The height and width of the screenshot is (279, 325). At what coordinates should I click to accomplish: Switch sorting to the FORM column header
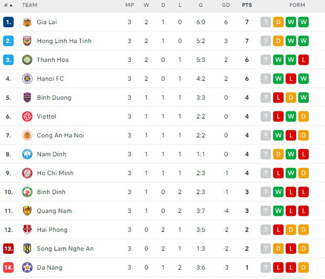[x=297, y=5]
